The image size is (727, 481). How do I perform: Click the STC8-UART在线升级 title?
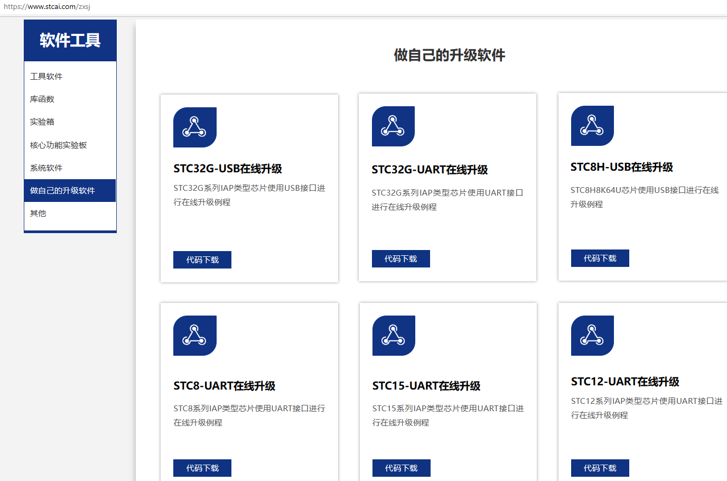click(225, 386)
